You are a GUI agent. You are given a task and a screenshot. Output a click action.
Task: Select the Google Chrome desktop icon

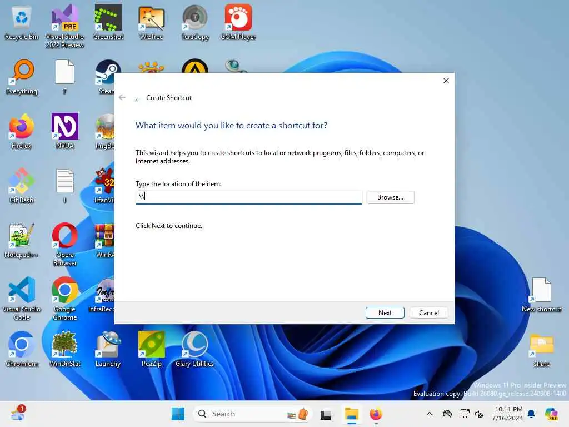tap(65, 299)
